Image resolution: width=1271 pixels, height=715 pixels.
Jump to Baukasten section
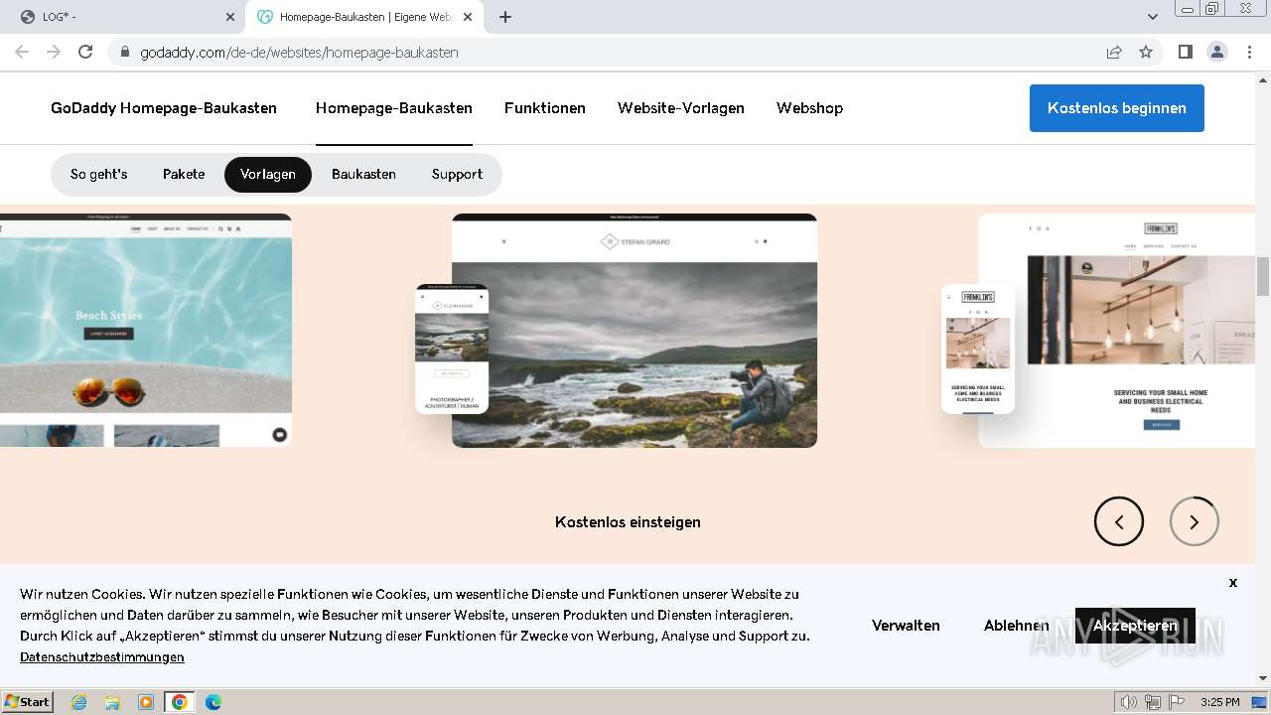pos(363,174)
